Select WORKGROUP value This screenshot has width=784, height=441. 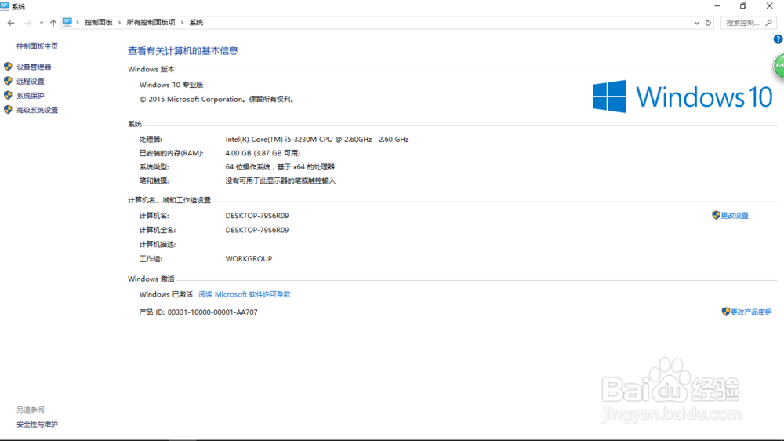pos(249,259)
